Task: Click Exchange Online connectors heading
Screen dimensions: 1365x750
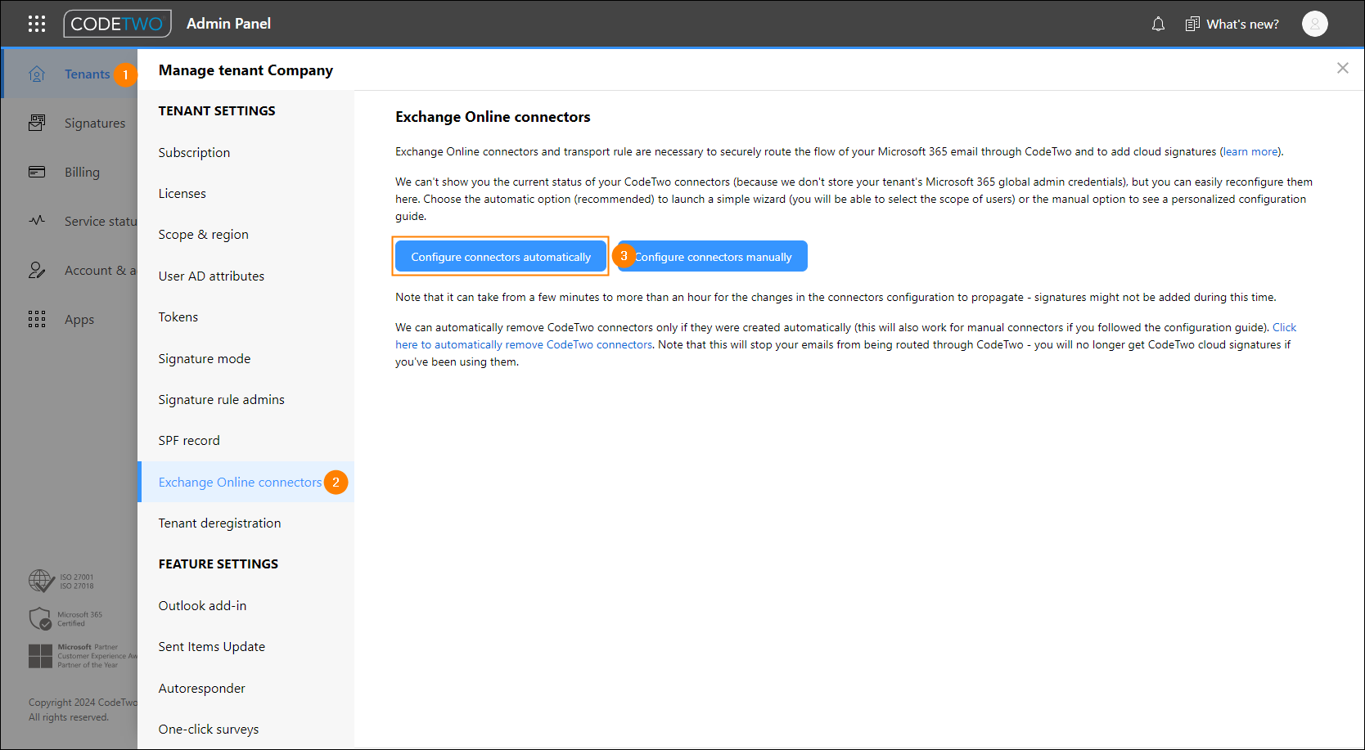Action: point(493,117)
